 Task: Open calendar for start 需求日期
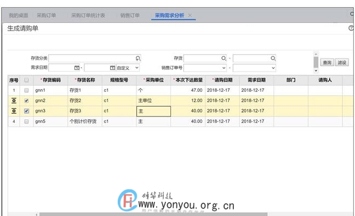(77, 68)
